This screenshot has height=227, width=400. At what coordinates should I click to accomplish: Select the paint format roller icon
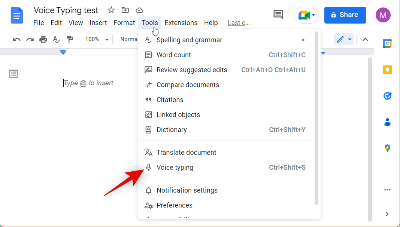coord(69,39)
